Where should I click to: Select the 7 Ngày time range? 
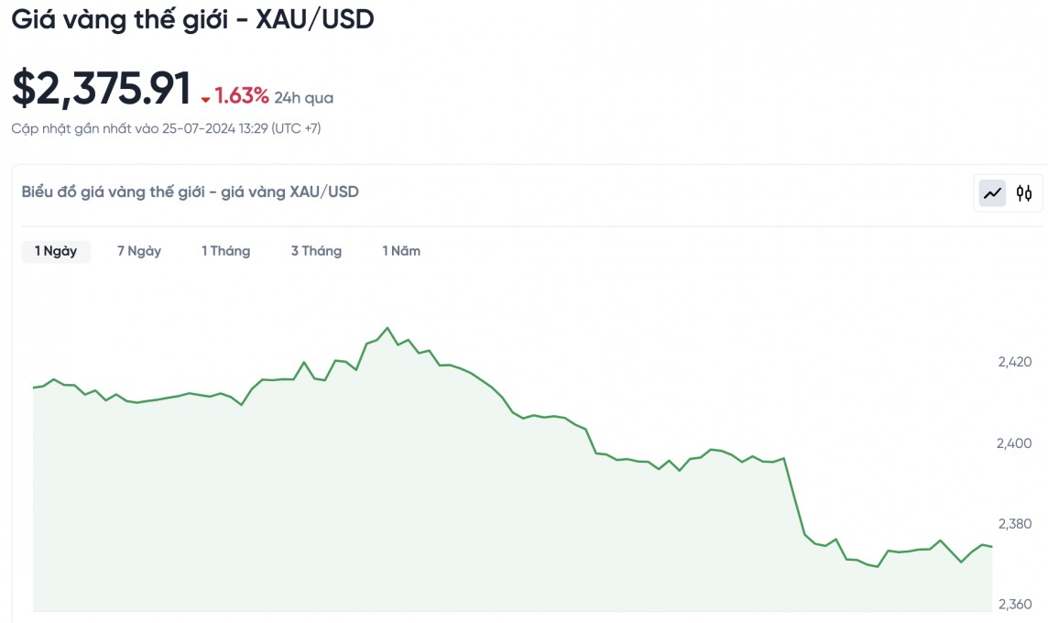(x=139, y=251)
